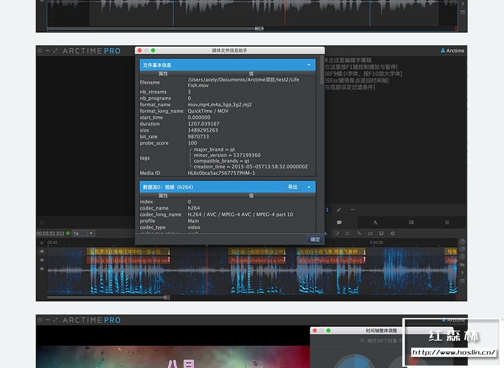Collapse the 文件基本信息 section
The width and height of the screenshot is (504, 368).
(x=309, y=65)
